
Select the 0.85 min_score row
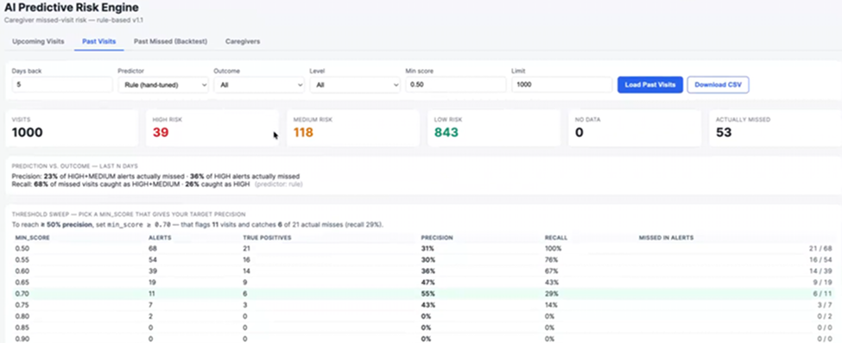[424, 327]
